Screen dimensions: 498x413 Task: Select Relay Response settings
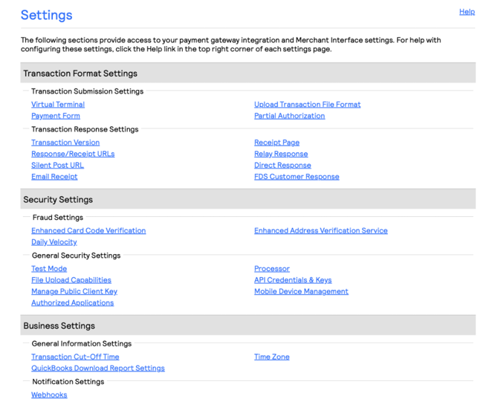pos(281,154)
